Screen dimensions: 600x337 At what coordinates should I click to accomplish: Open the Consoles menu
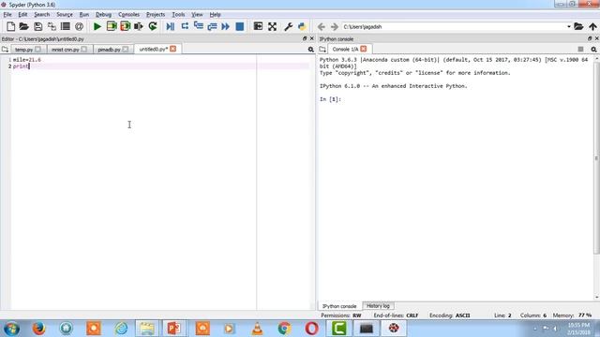(128, 15)
